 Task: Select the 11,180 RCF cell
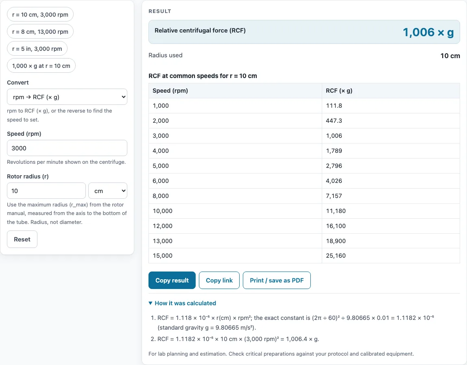(391, 211)
